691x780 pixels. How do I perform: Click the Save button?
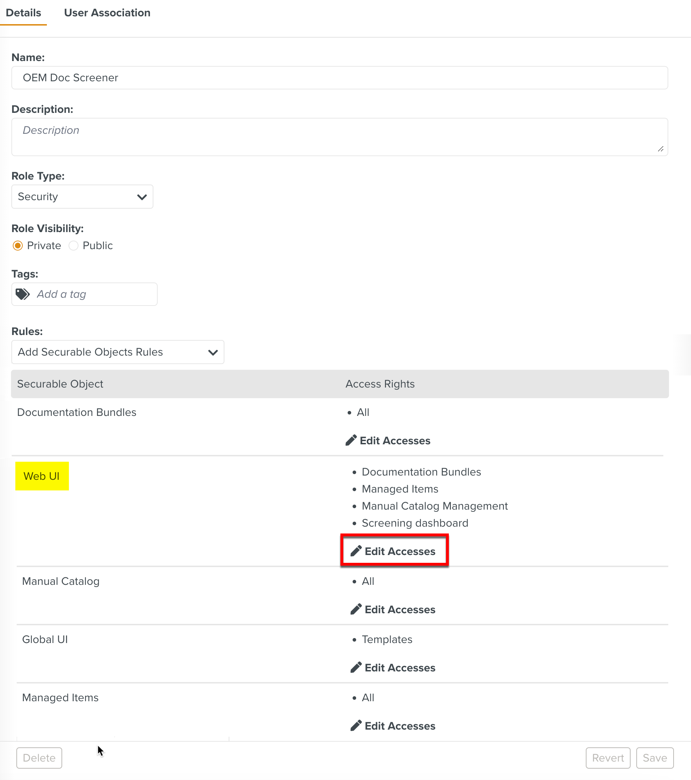pos(654,758)
